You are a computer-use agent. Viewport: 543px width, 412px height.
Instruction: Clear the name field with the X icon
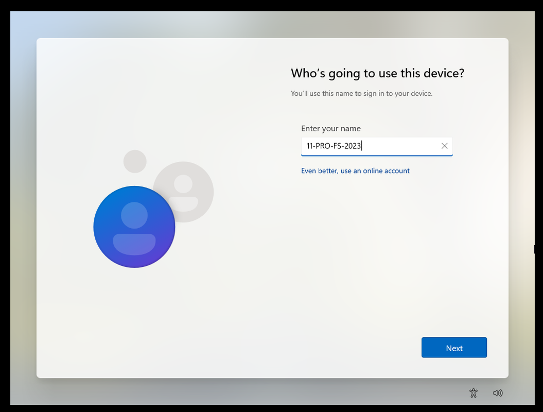click(x=444, y=146)
